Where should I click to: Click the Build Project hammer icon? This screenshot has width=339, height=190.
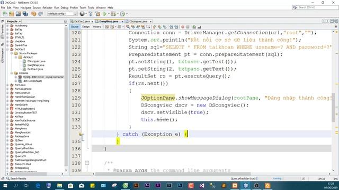91,14
